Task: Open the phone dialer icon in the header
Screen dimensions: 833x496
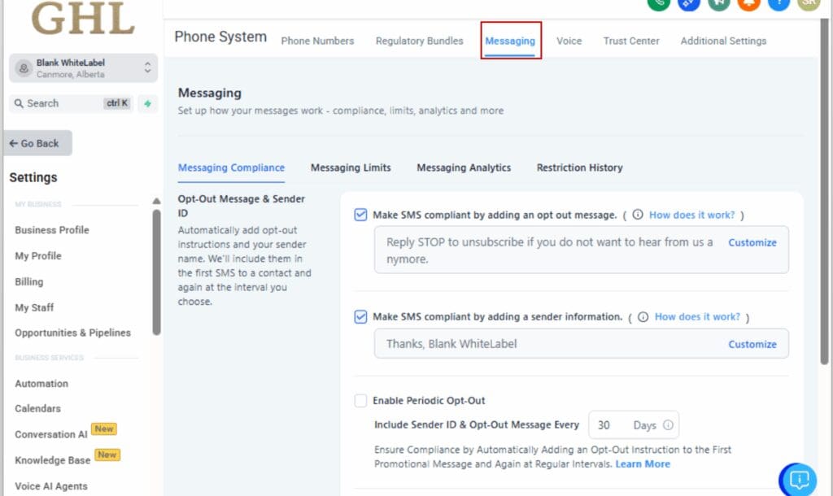Action: coord(660,4)
